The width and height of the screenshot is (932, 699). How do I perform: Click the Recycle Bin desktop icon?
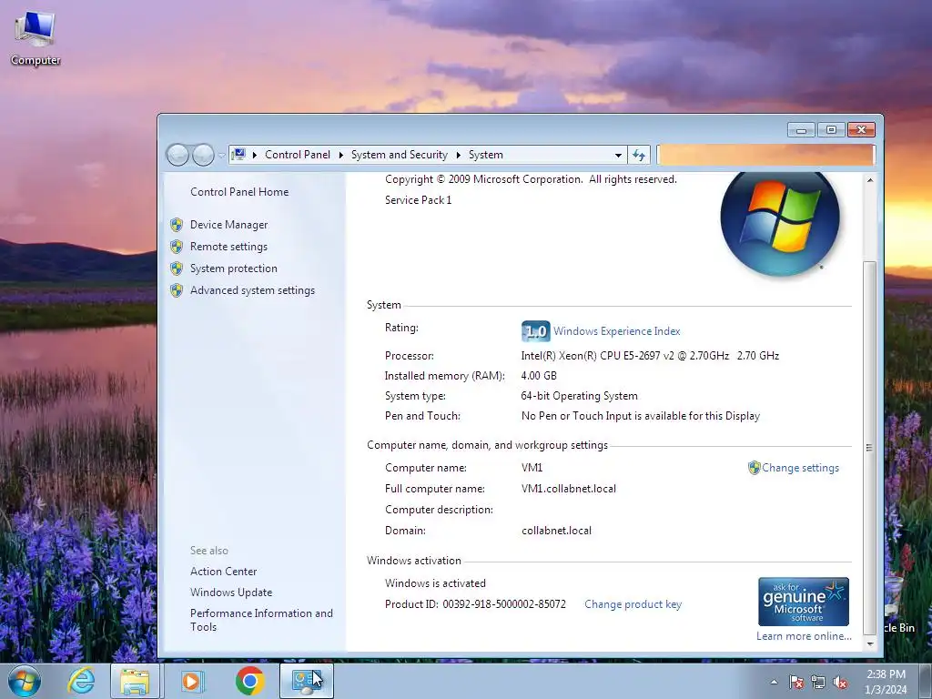pyautogui.click(x=897, y=603)
